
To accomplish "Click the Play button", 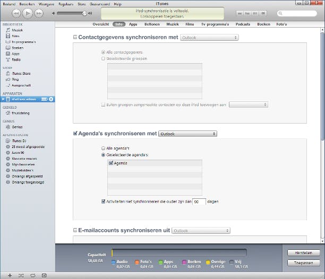I will tap(28, 13).
